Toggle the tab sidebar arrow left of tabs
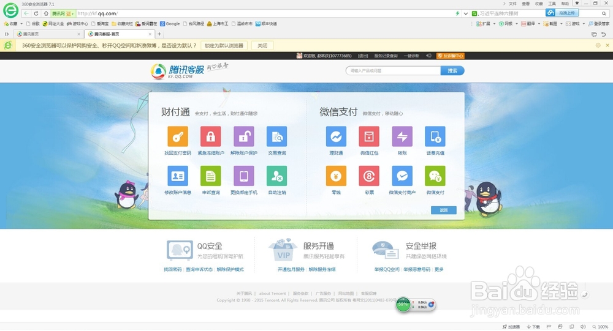Screen dimensions: 613x331 point(7,34)
